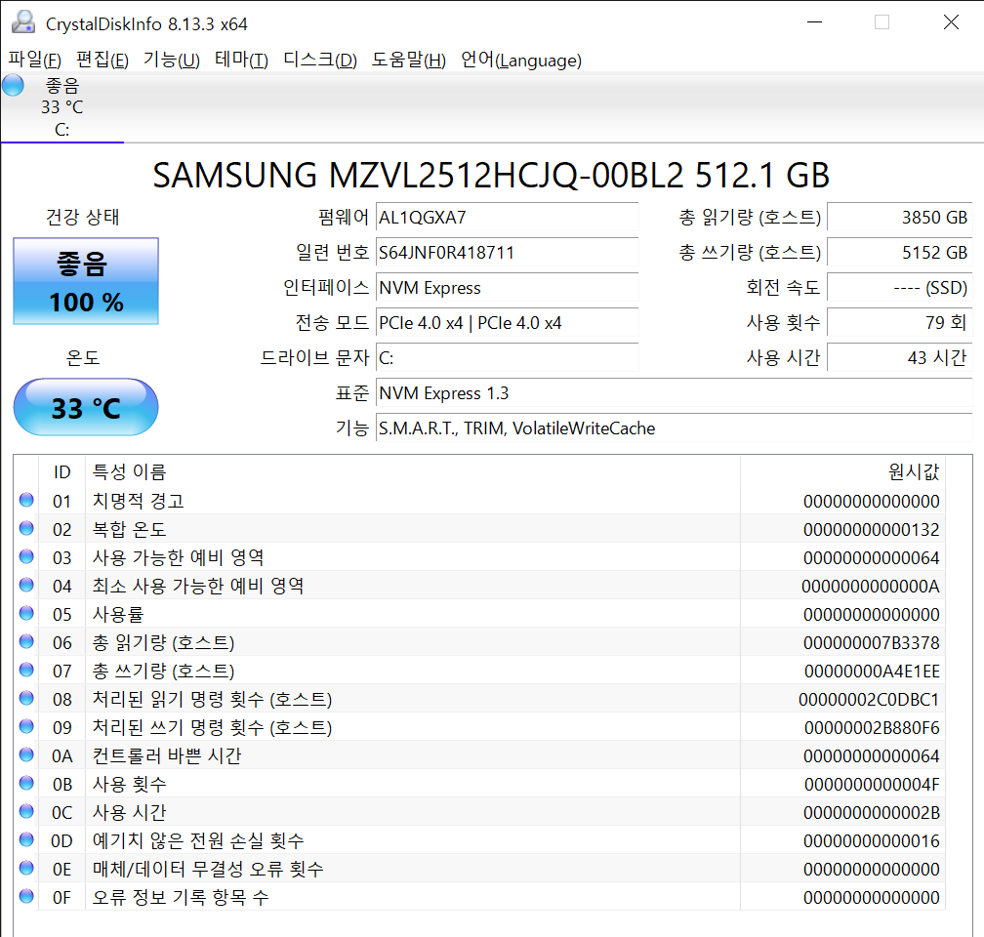Click the status dot for row 05 사용률
The width and height of the screenshot is (984, 937).
pyautogui.click(x=26, y=613)
